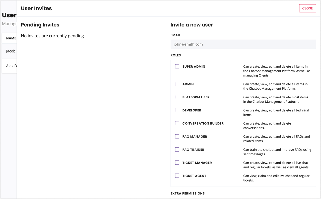Sort users by the NAME column
This screenshot has height=199, width=321.
coord(11,38)
